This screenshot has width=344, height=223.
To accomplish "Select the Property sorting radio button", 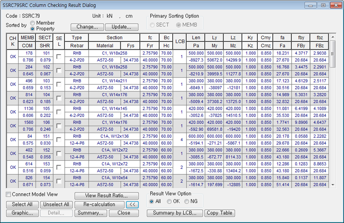I will (33, 29).
